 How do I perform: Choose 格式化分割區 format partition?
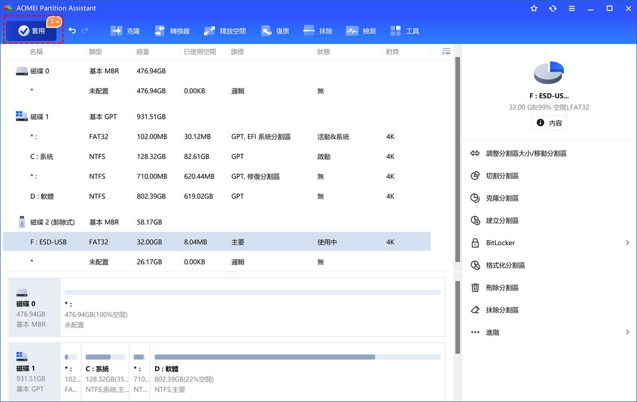506,265
